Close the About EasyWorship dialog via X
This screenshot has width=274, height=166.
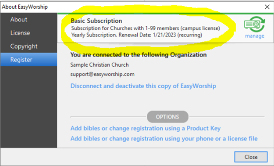click(267, 7)
